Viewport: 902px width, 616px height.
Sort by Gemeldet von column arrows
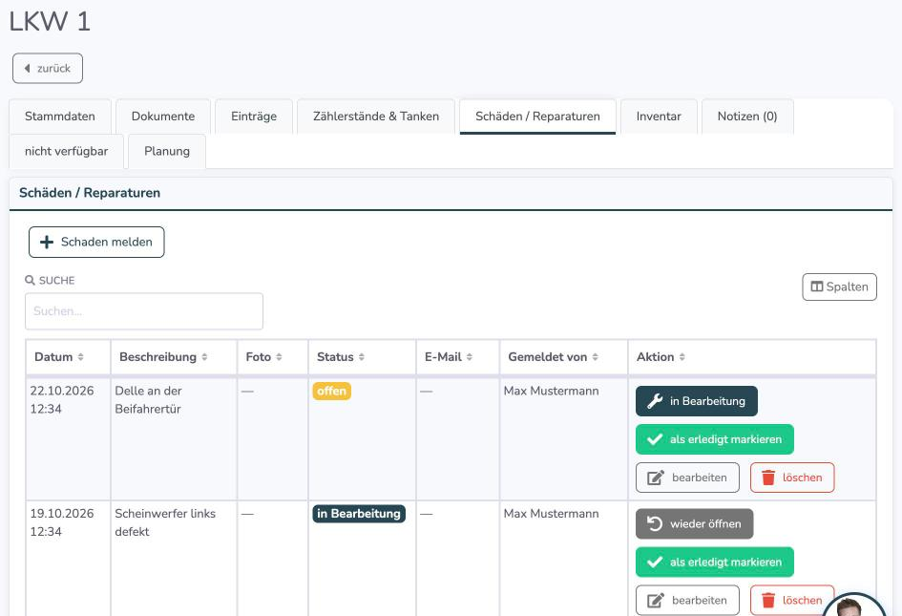coord(595,357)
